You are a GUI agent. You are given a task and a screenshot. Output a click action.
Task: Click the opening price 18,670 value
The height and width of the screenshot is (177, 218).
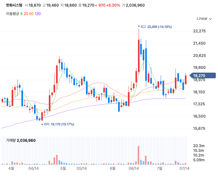(x=35, y=5)
